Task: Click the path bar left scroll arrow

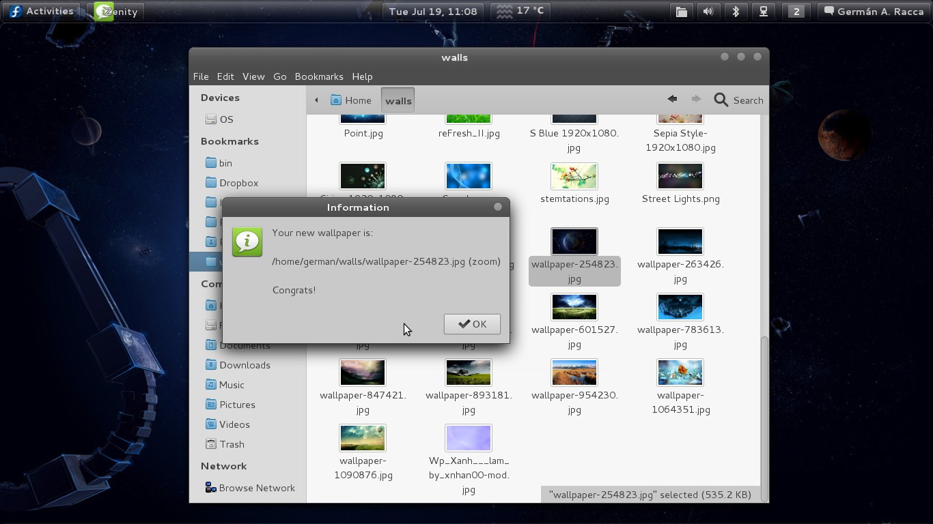Action: pyautogui.click(x=316, y=100)
